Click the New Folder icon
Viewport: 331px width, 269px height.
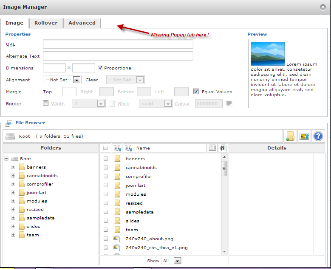click(x=290, y=136)
